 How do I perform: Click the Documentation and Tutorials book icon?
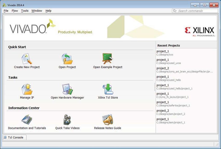pos(27,120)
